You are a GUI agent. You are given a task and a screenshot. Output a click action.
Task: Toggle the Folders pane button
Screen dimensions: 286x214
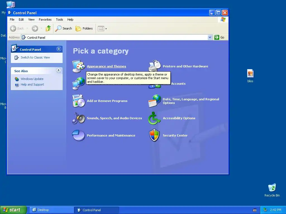[84, 28]
